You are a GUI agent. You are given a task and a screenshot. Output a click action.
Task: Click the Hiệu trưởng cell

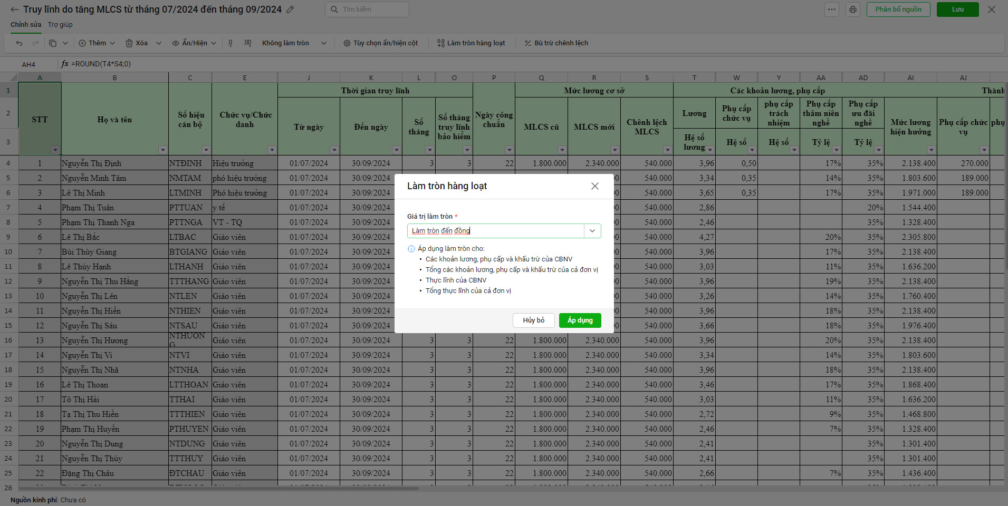click(245, 163)
